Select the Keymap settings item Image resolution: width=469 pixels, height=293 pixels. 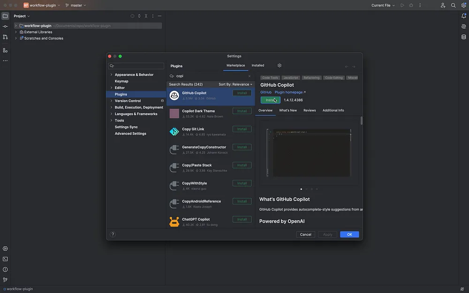click(x=121, y=81)
